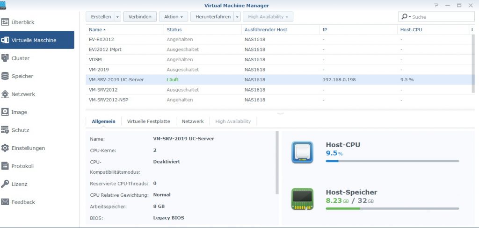Click the Ausführender Host column header
The image size is (479, 228).
tap(281, 29)
